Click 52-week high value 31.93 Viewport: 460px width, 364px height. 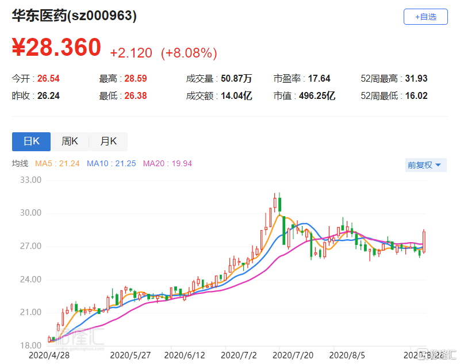pyautogui.click(x=416, y=79)
